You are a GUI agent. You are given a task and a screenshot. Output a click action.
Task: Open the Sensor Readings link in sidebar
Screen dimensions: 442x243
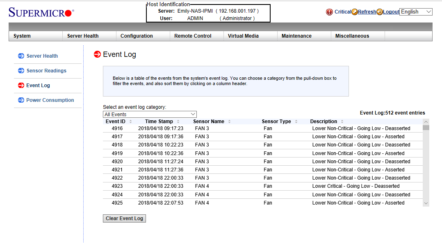[46, 71]
